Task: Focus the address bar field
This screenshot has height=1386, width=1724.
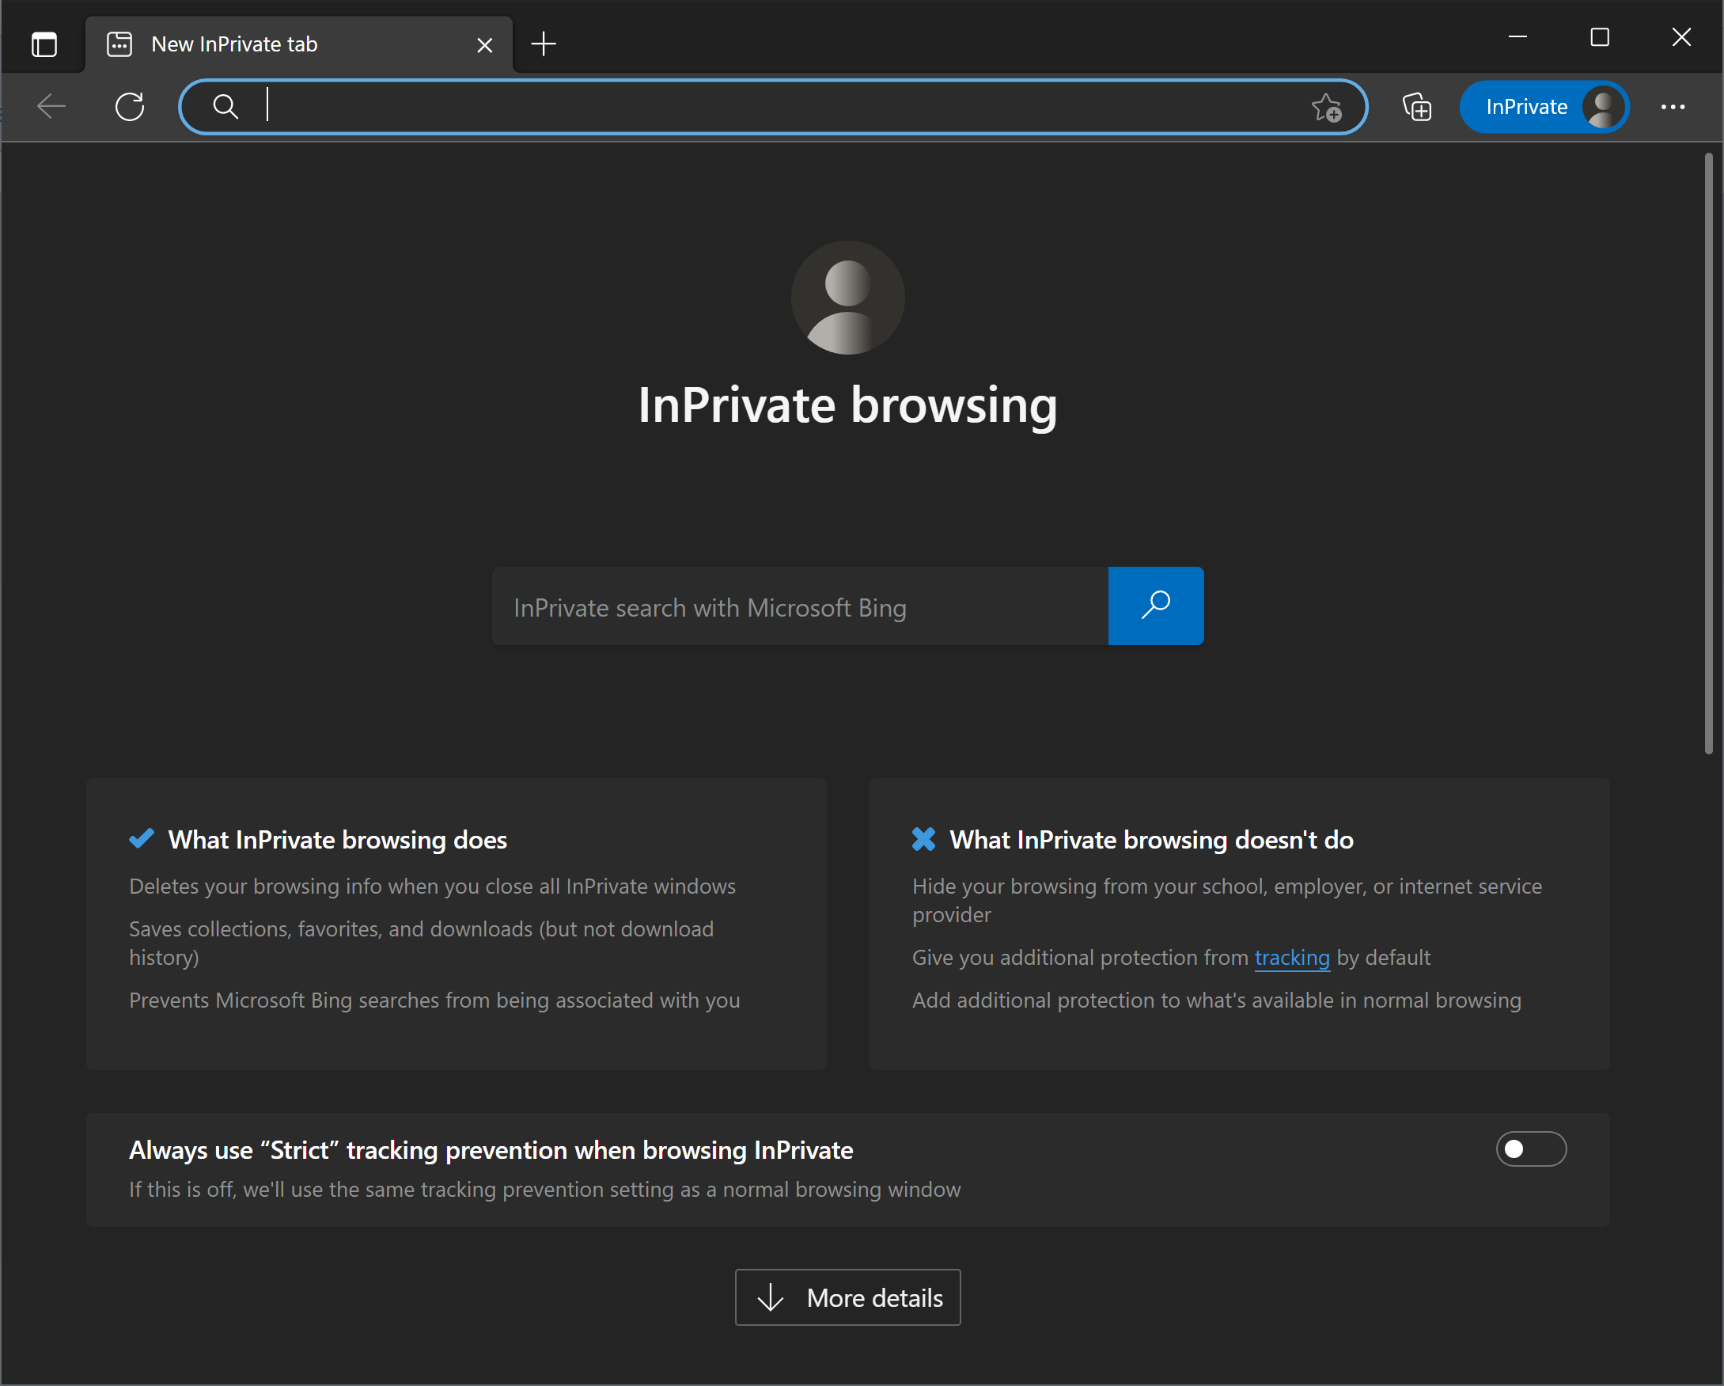Action: coord(773,106)
